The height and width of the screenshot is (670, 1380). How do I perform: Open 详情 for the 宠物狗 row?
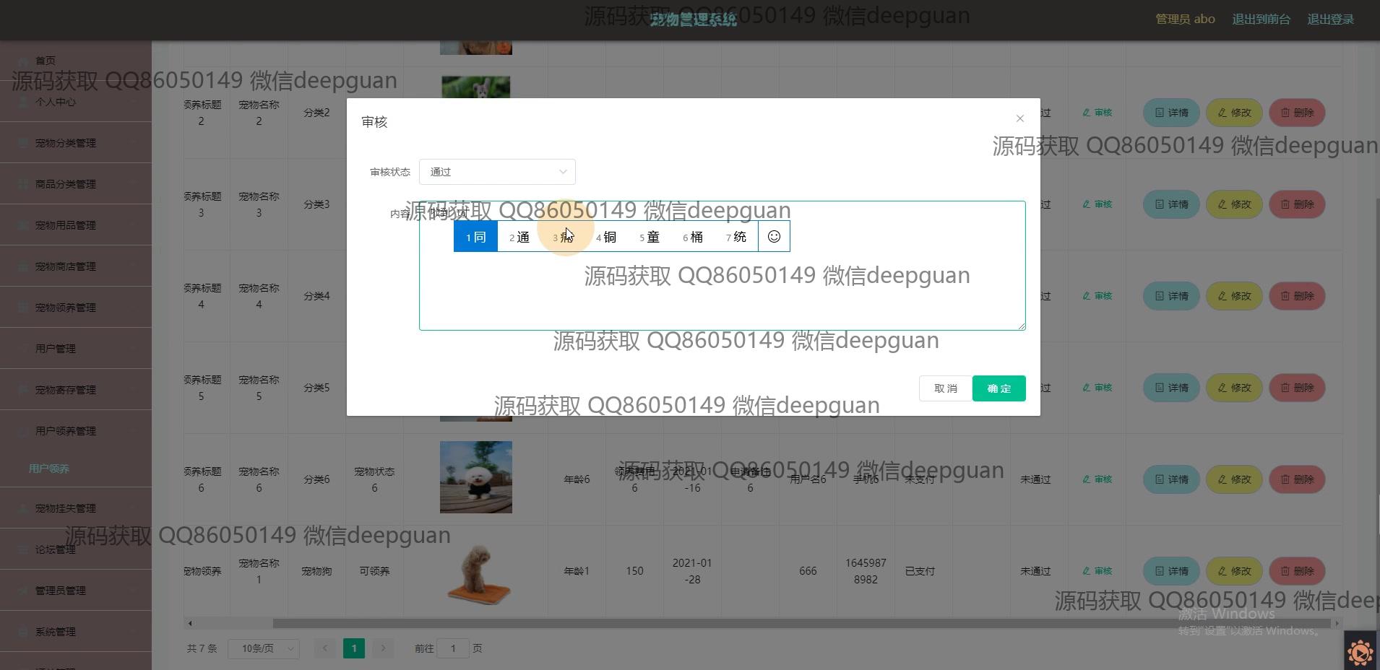pyautogui.click(x=1171, y=571)
